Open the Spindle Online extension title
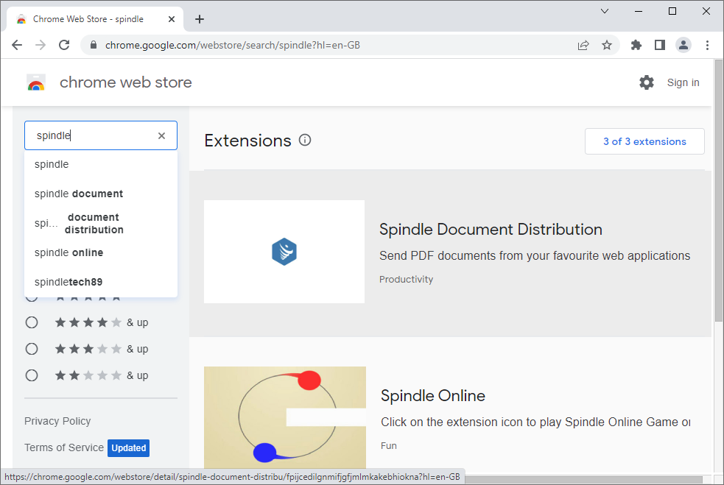Screen dimensions: 724x485 (433, 395)
